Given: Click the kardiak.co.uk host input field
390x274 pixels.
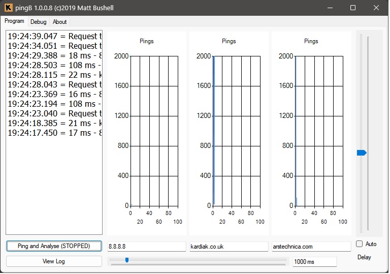Looking at the screenshot, I should [x=229, y=247].
